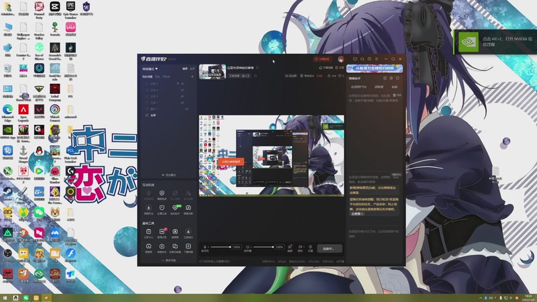Click the two-screens icon in the bottom tools row
The height and width of the screenshot is (302, 537).
[x=175, y=246]
